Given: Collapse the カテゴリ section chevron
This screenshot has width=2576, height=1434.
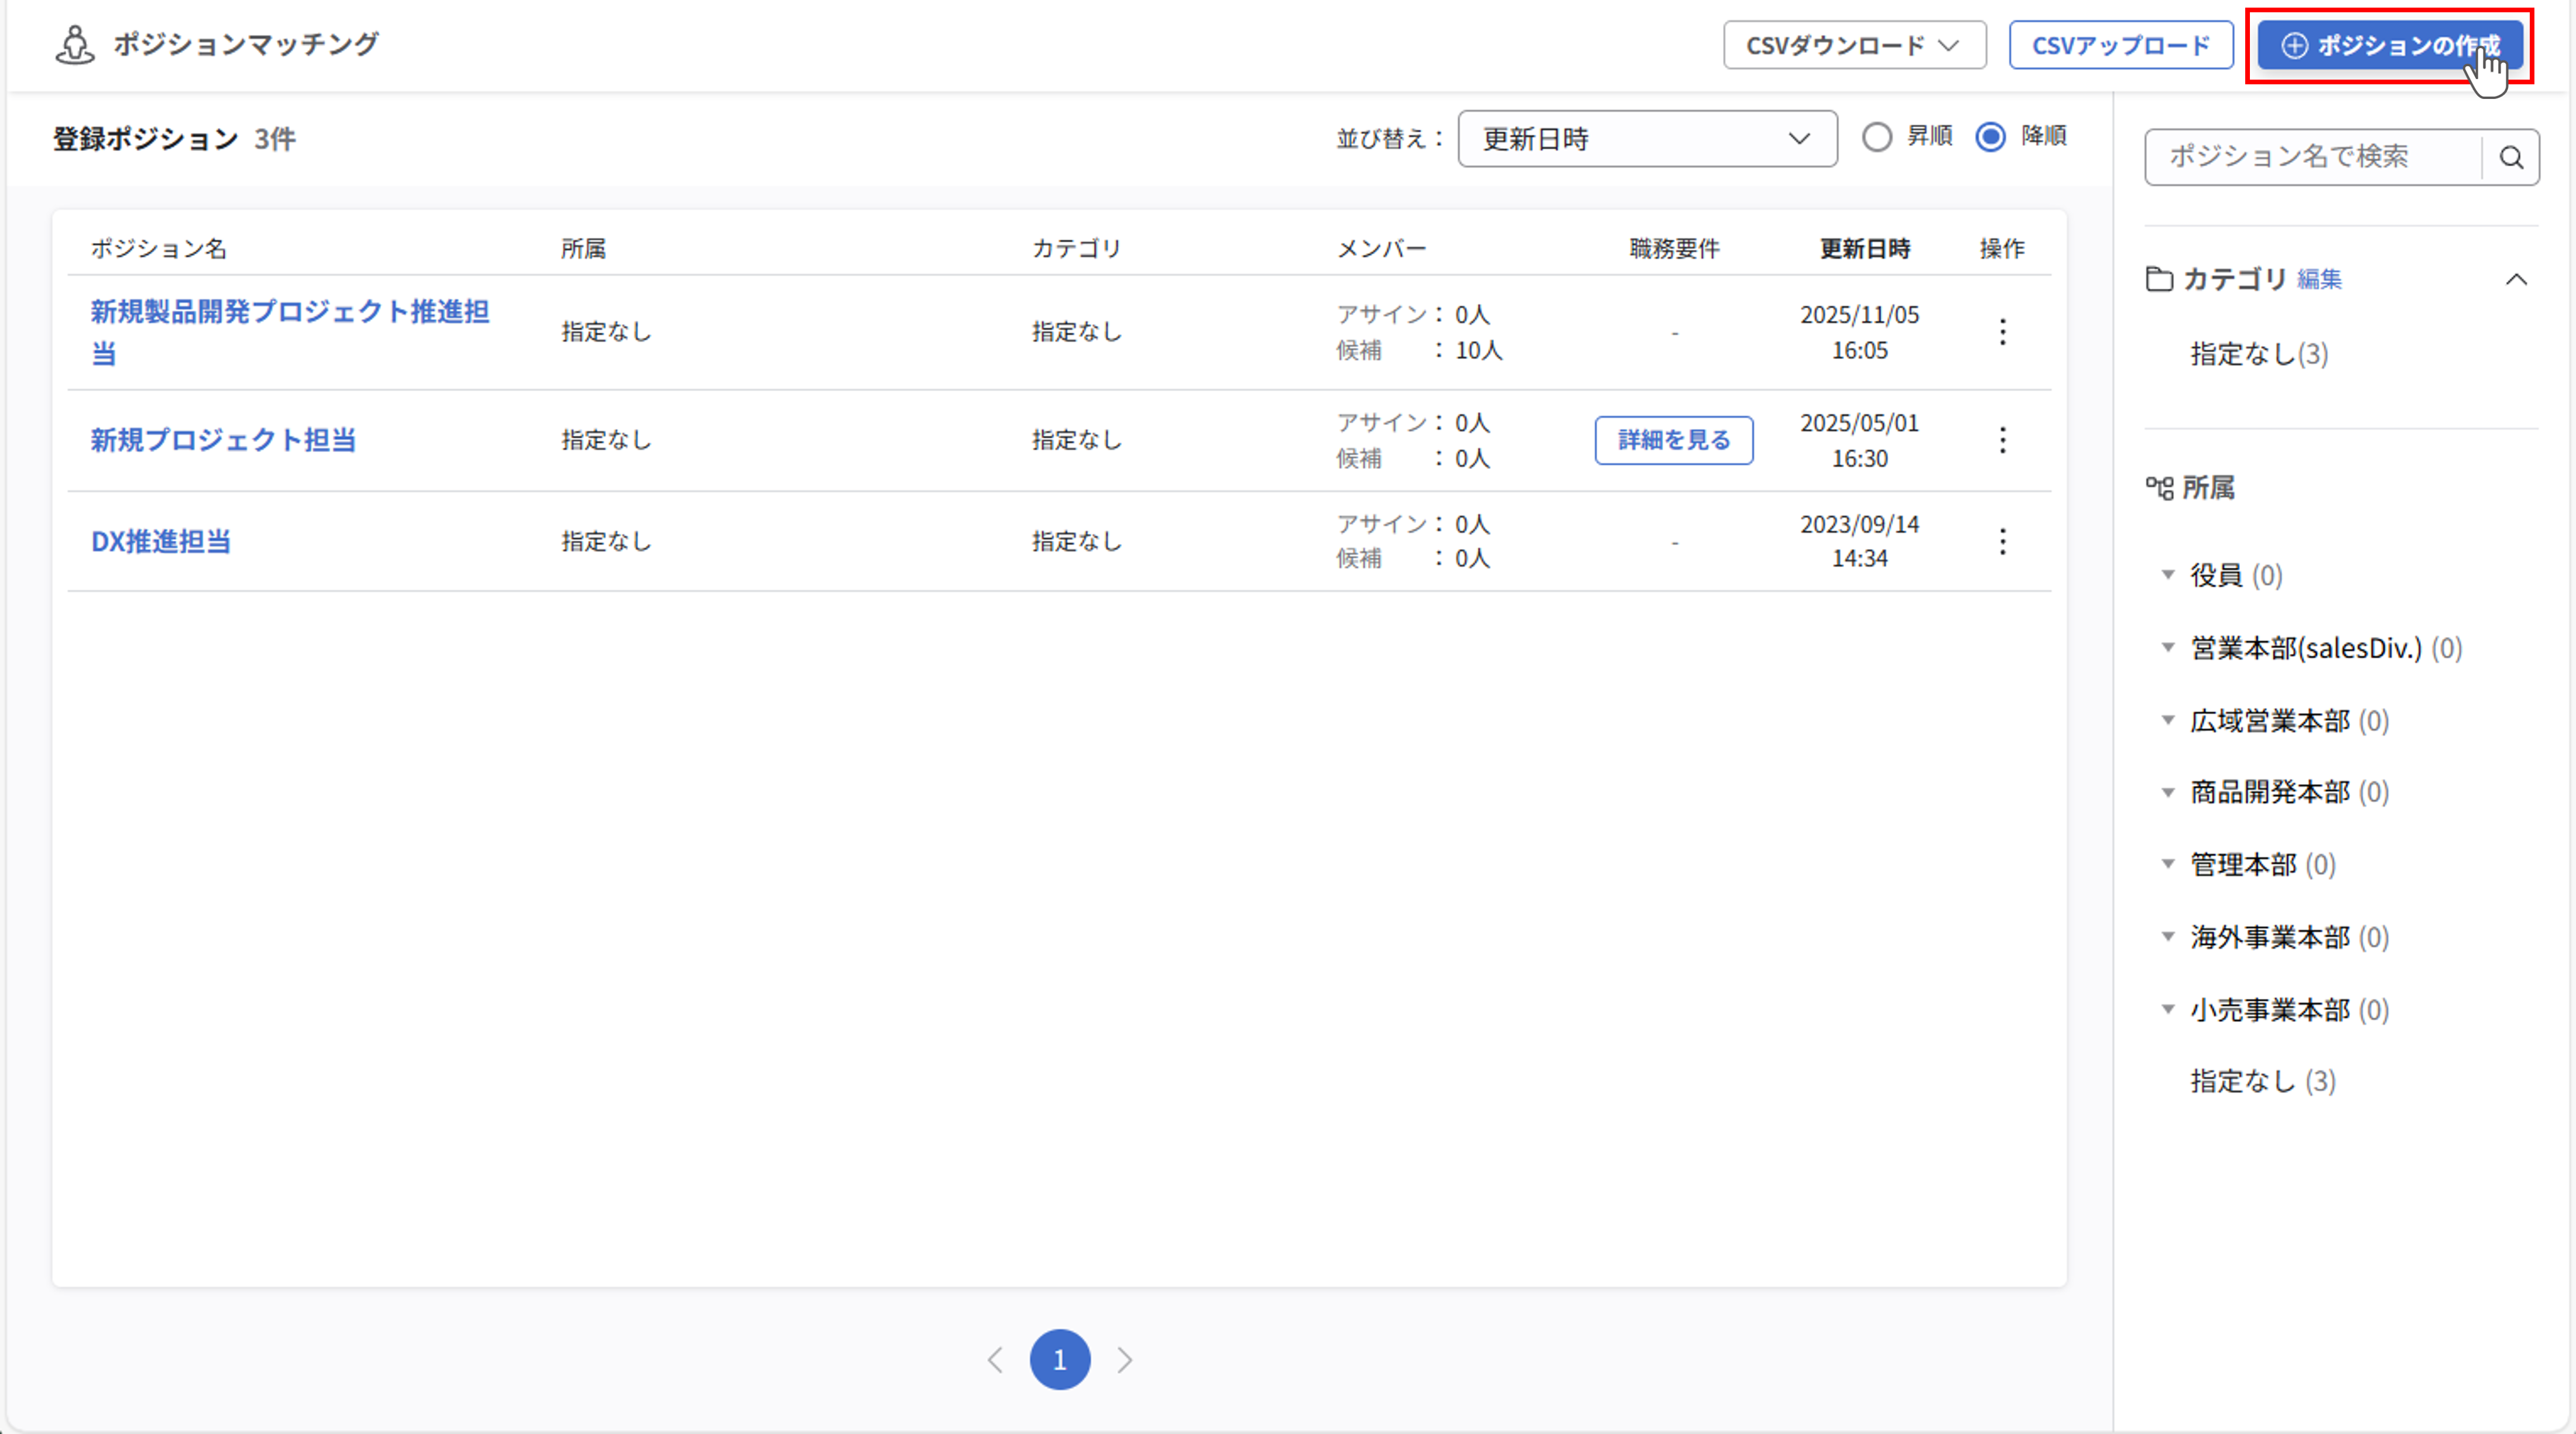Looking at the screenshot, I should tap(2516, 279).
